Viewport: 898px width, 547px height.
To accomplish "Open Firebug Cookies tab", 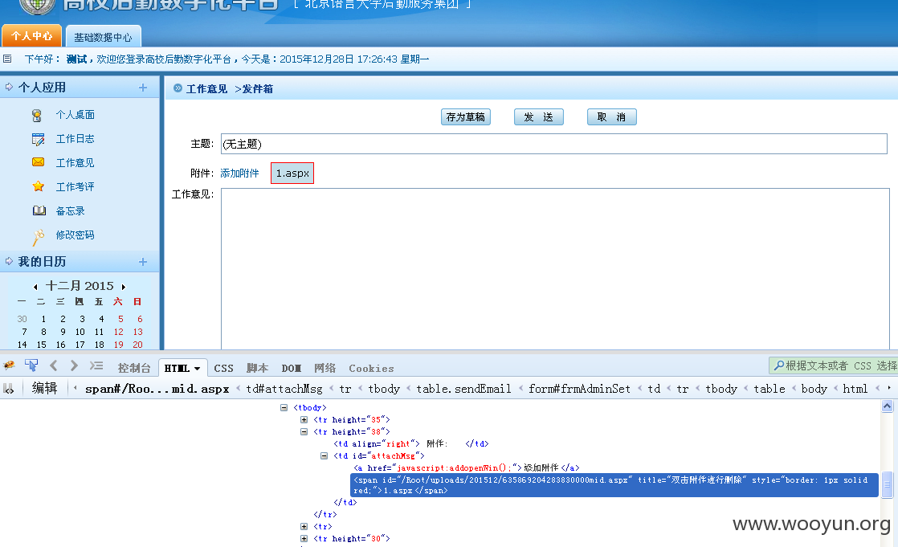I will click(x=371, y=369).
